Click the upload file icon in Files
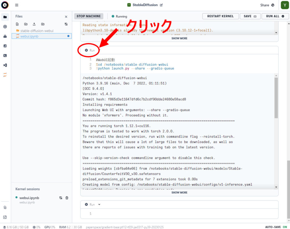290x229 pixels. [34, 24]
